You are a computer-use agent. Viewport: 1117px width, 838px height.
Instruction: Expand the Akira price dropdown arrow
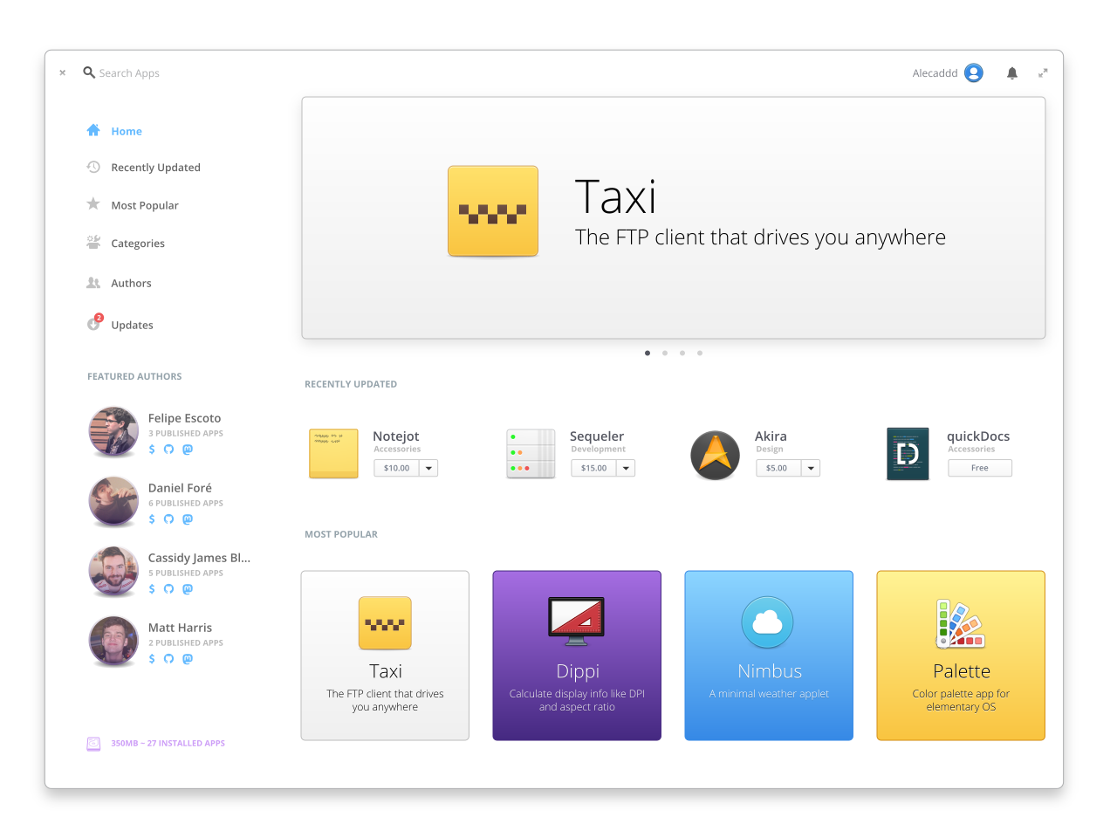811,469
